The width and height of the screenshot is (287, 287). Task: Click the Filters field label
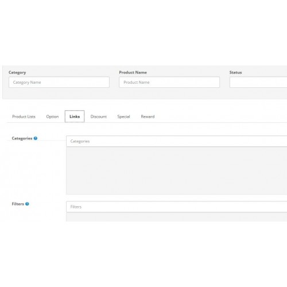click(18, 204)
